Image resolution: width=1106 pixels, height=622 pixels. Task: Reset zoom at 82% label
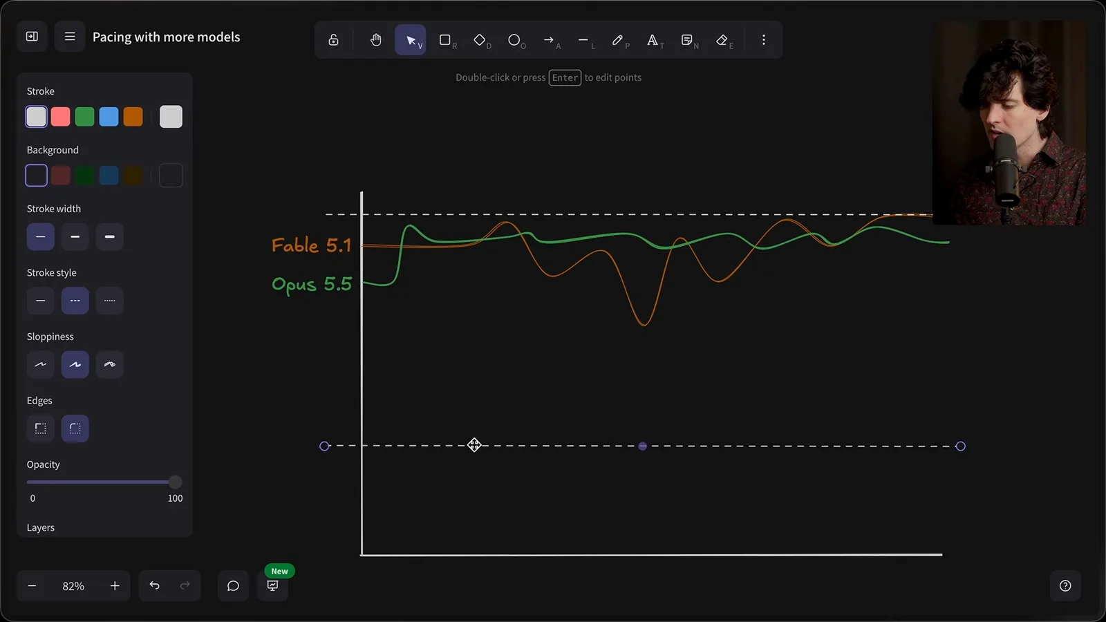click(73, 585)
